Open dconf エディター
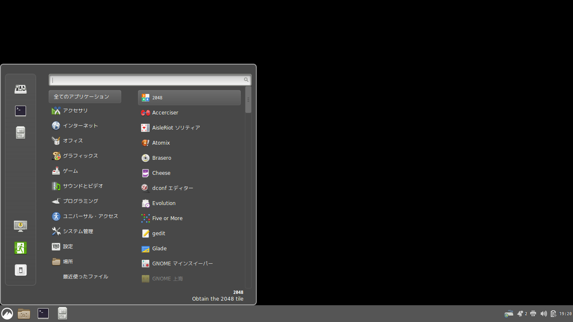Image resolution: width=573 pixels, height=322 pixels. coord(189,188)
